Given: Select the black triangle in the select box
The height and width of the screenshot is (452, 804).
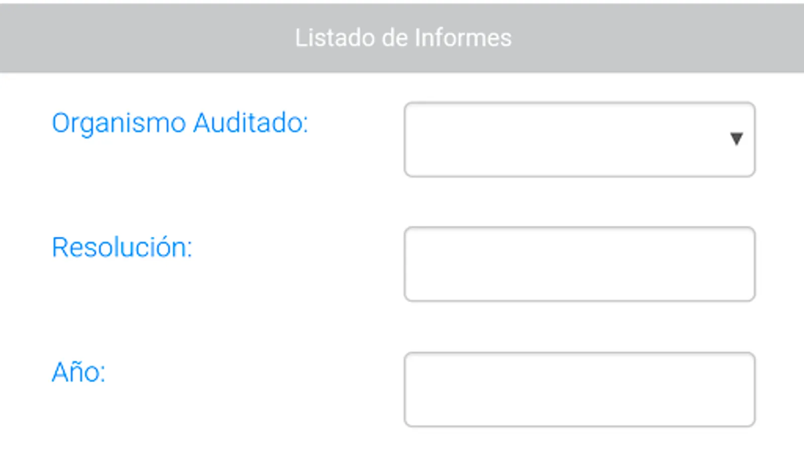Looking at the screenshot, I should click(736, 139).
